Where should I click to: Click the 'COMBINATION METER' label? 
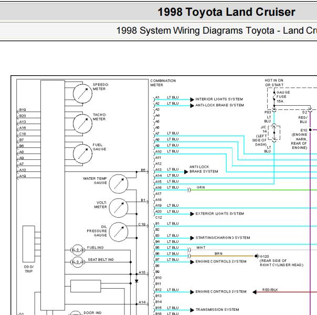(x=163, y=83)
